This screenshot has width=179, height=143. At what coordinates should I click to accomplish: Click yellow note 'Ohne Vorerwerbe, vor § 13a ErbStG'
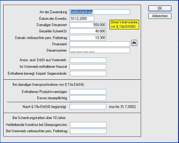point(124,24)
